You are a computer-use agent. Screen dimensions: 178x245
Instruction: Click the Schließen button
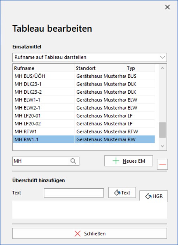coord(90,233)
